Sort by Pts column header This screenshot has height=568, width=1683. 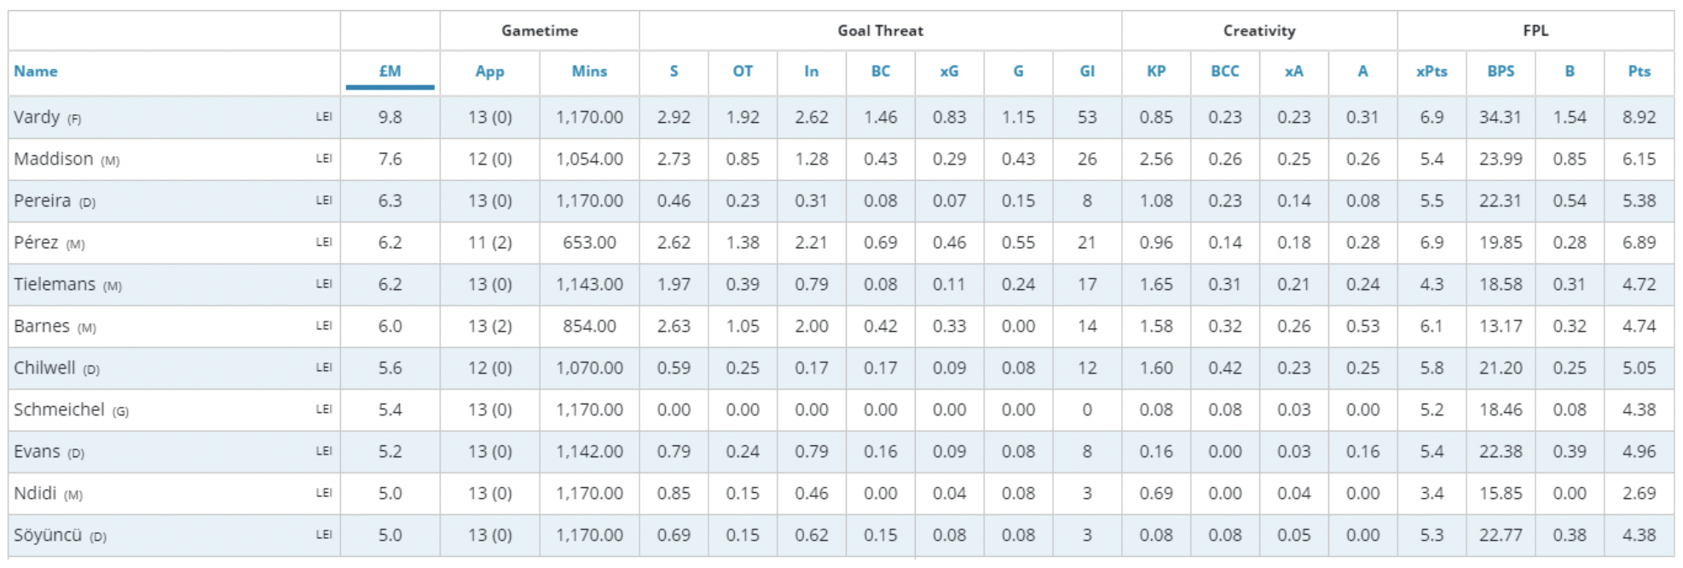tap(1639, 72)
